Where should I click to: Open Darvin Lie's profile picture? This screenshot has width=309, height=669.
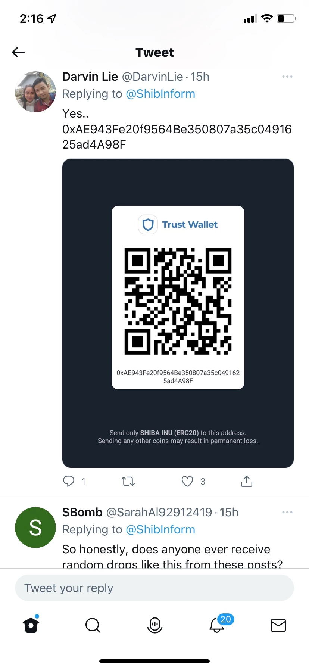35,92
